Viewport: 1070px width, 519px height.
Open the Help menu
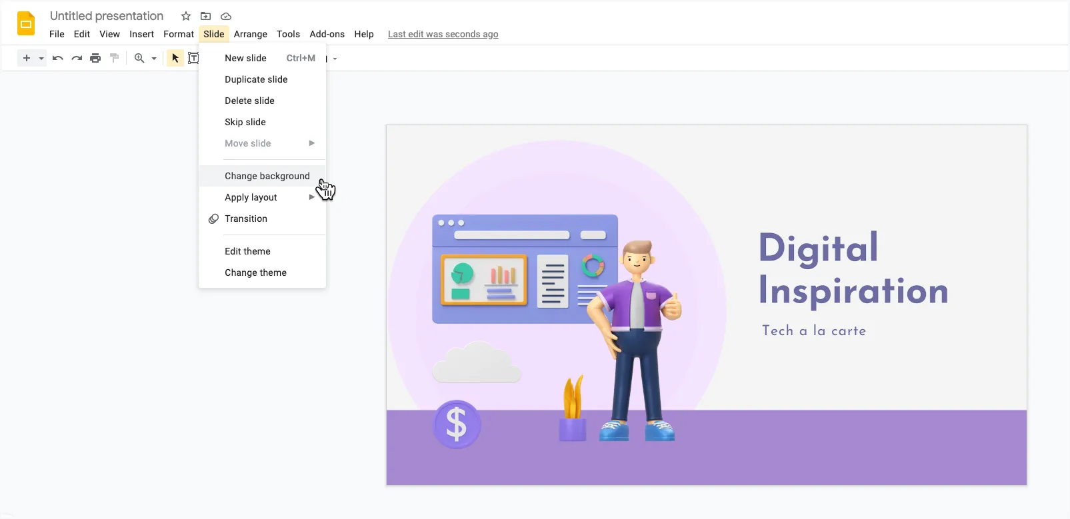364,34
